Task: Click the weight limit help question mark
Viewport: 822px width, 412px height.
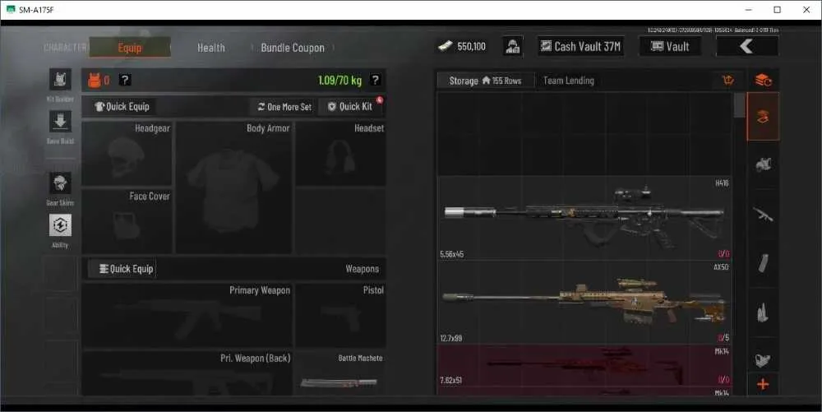Action: [375, 80]
